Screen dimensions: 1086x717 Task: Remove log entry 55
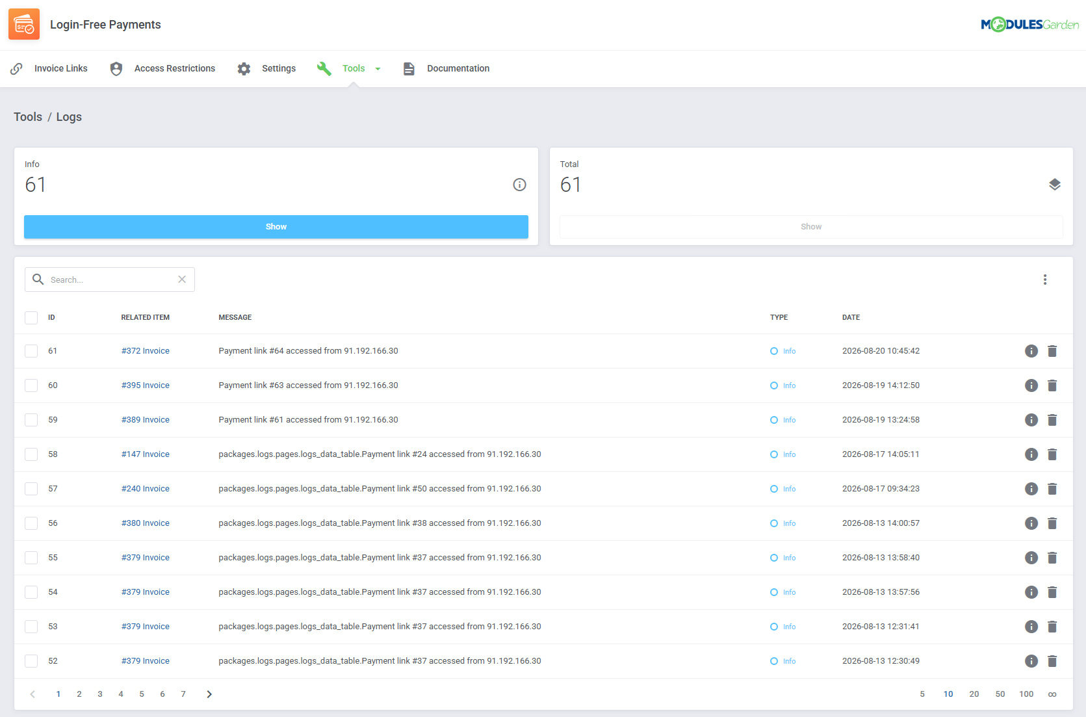point(1052,558)
